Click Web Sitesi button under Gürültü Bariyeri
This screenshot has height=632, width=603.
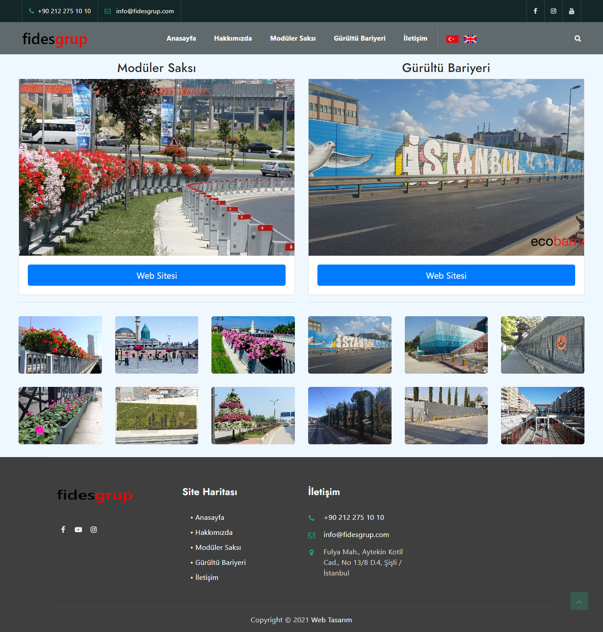446,275
